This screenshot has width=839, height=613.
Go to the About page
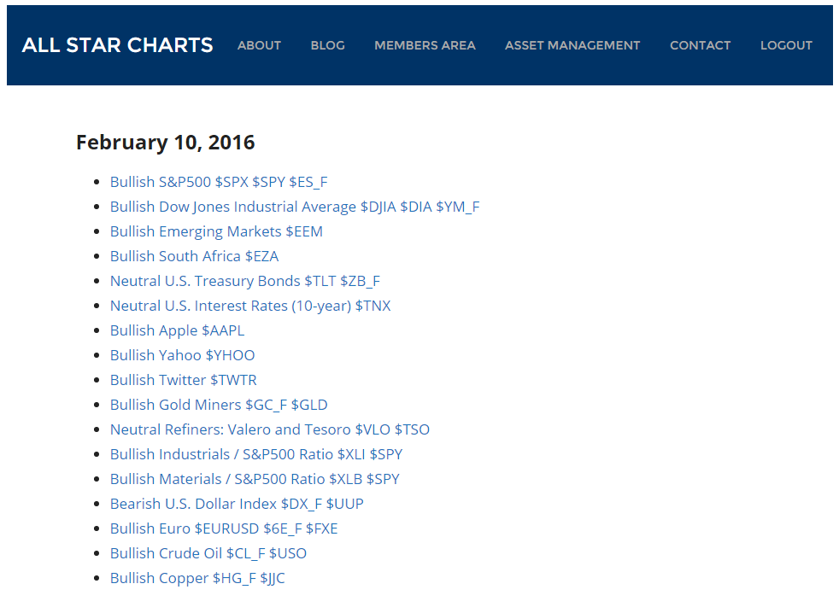pyautogui.click(x=259, y=45)
